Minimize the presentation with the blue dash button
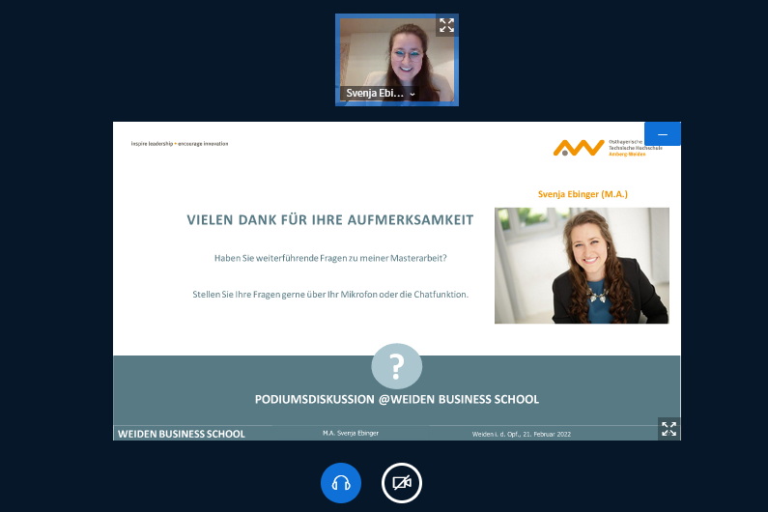 663,133
